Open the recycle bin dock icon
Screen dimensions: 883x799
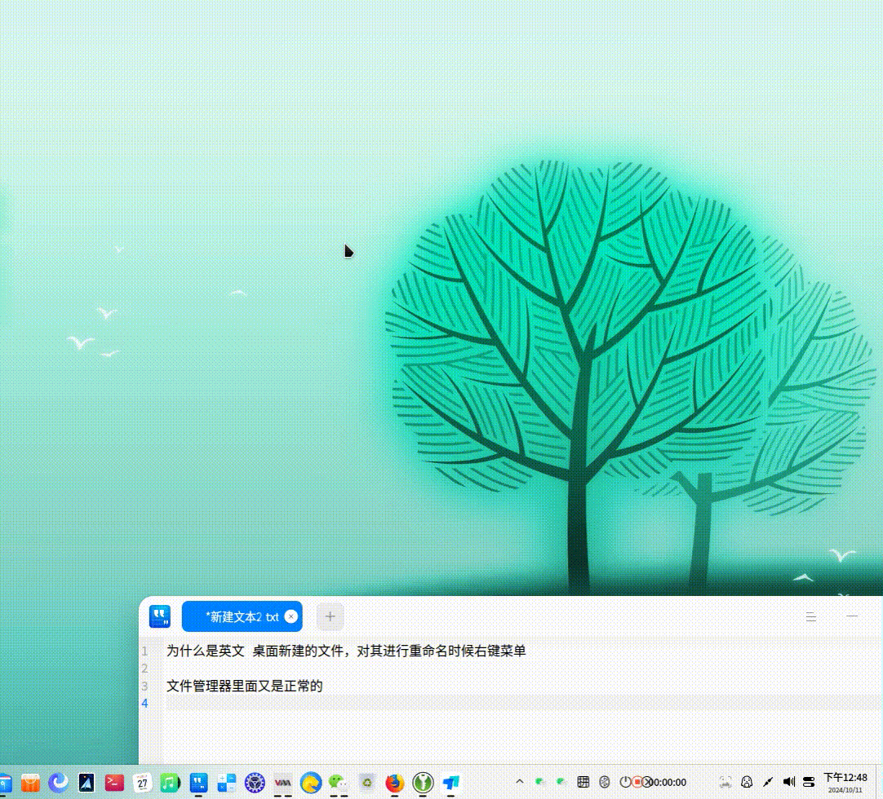tap(366, 783)
